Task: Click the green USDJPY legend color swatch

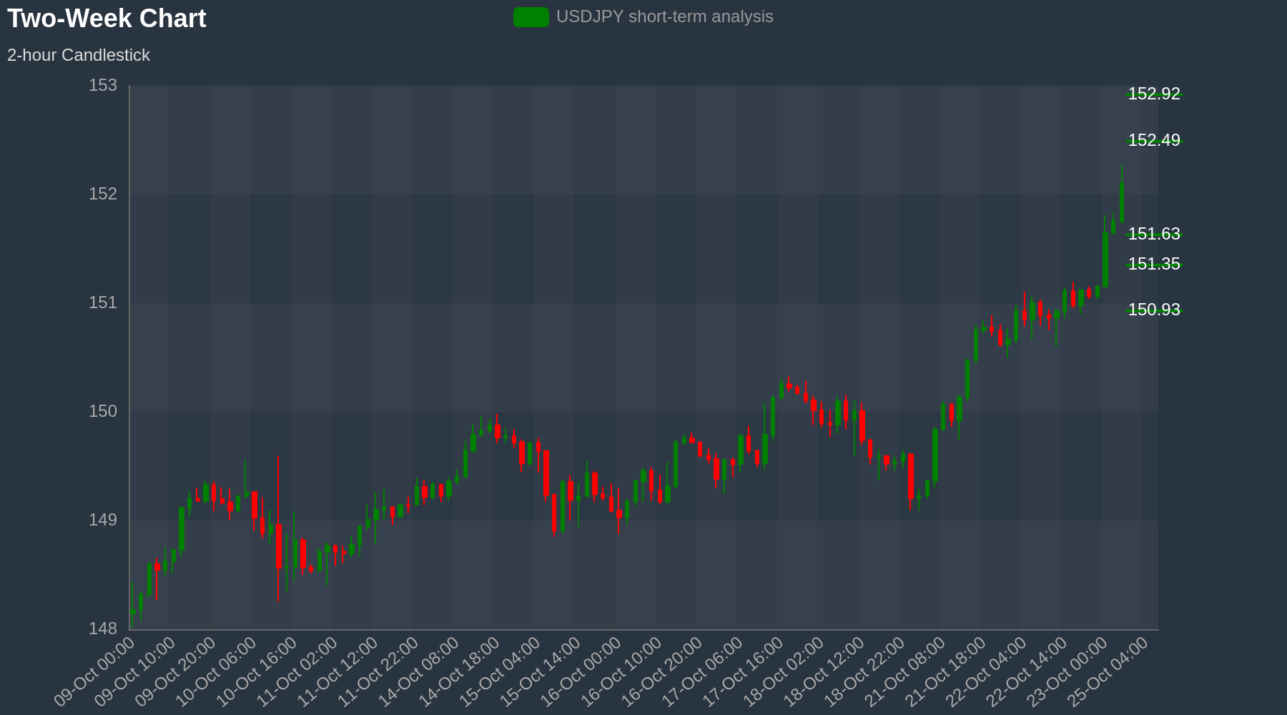Action: tap(531, 16)
